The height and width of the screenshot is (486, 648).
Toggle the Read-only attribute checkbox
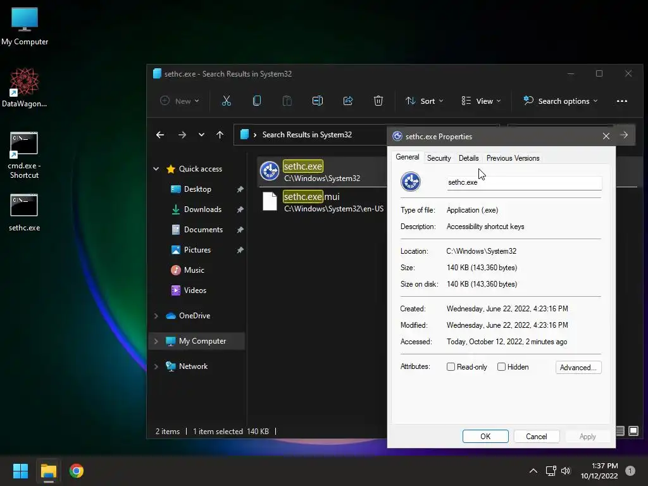pos(451,366)
